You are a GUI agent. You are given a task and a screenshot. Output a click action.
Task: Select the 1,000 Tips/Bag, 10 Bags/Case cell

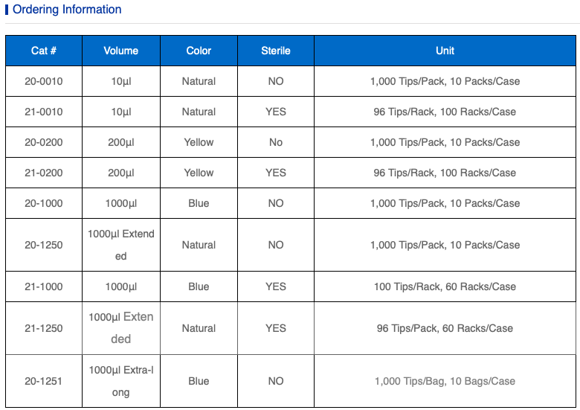point(445,381)
